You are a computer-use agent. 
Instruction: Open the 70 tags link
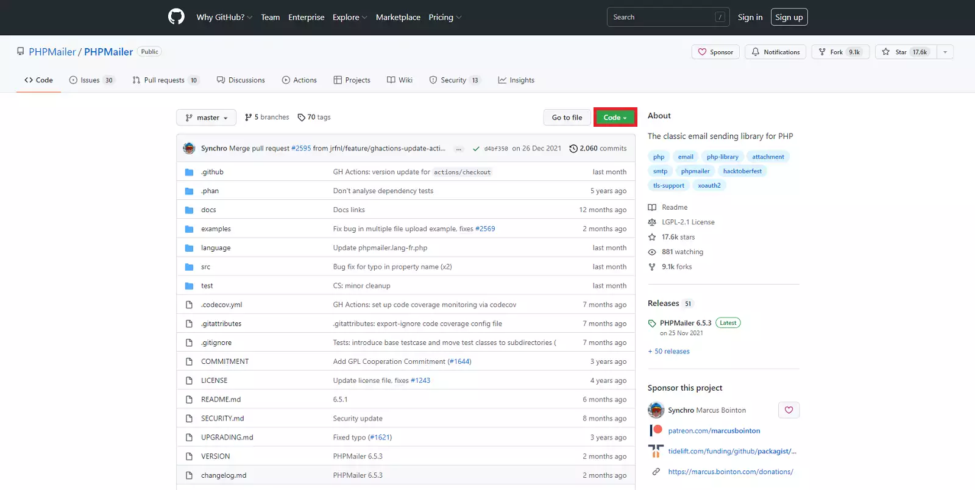(x=314, y=117)
